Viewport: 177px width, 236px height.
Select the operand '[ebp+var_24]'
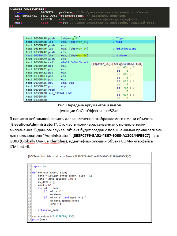pos(79,49)
